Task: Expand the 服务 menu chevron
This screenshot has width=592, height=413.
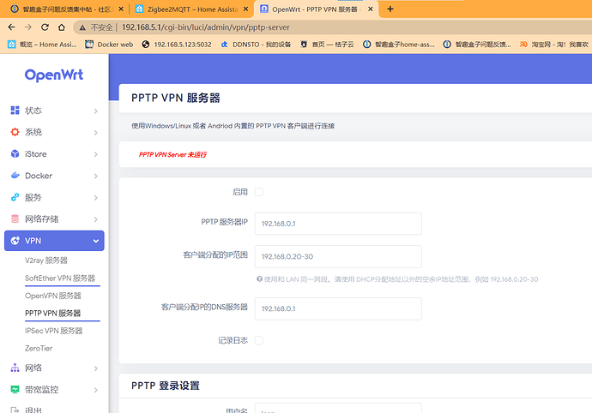Action: click(96, 198)
